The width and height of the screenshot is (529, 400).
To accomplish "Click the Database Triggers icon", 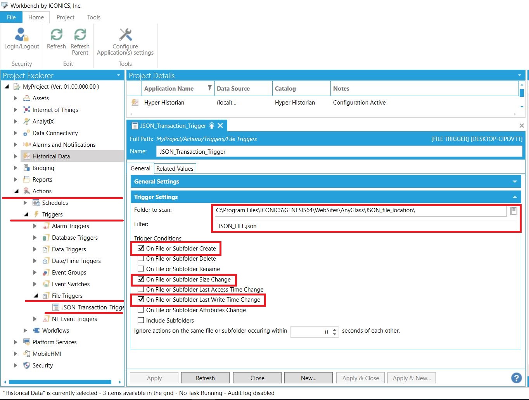I will pyautogui.click(x=46, y=238).
